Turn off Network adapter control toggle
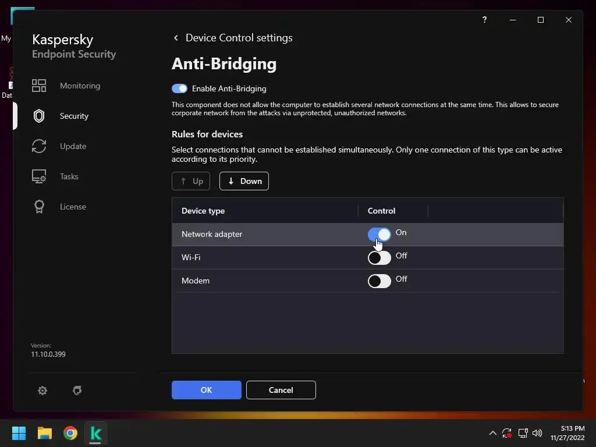 tap(379, 234)
